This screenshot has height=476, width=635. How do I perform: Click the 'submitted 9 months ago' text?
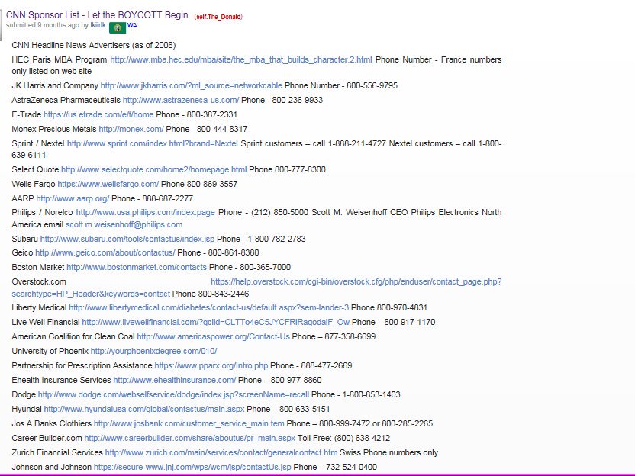pyautogui.click(x=43, y=25)
